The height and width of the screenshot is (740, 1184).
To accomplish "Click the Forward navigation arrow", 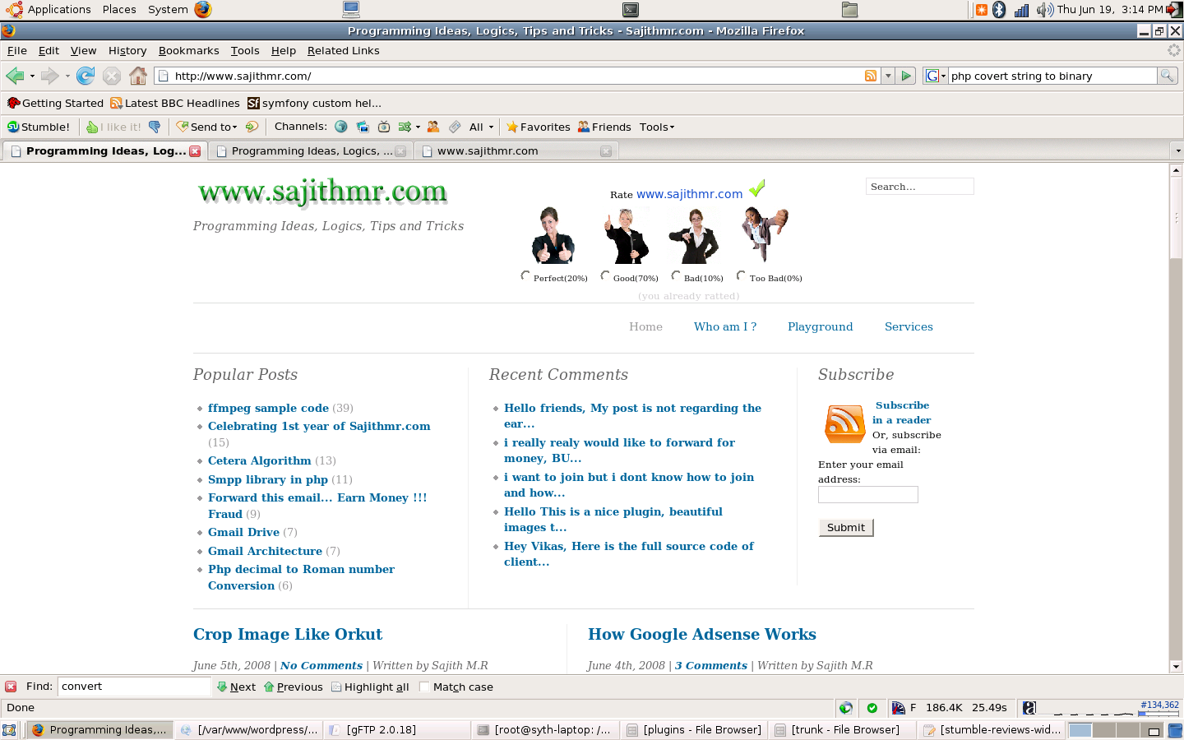I will point(49,76).
